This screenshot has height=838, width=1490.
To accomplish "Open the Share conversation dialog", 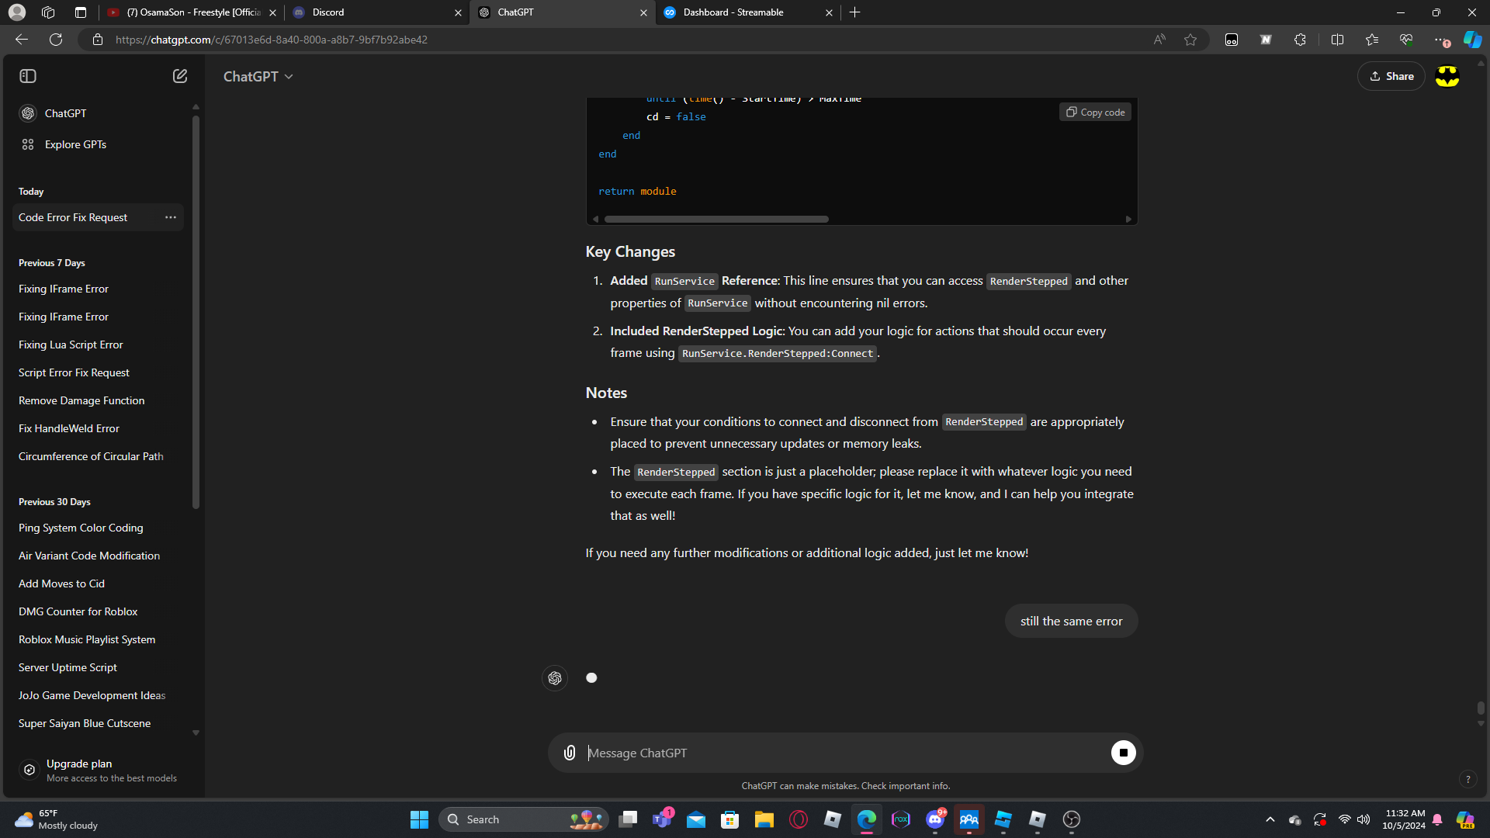I will click(1391, 76).
